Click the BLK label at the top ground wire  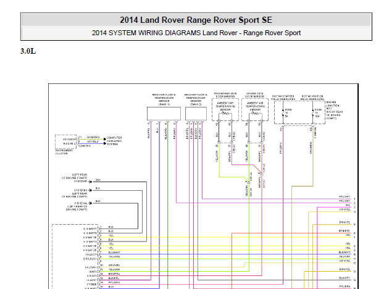98,180
